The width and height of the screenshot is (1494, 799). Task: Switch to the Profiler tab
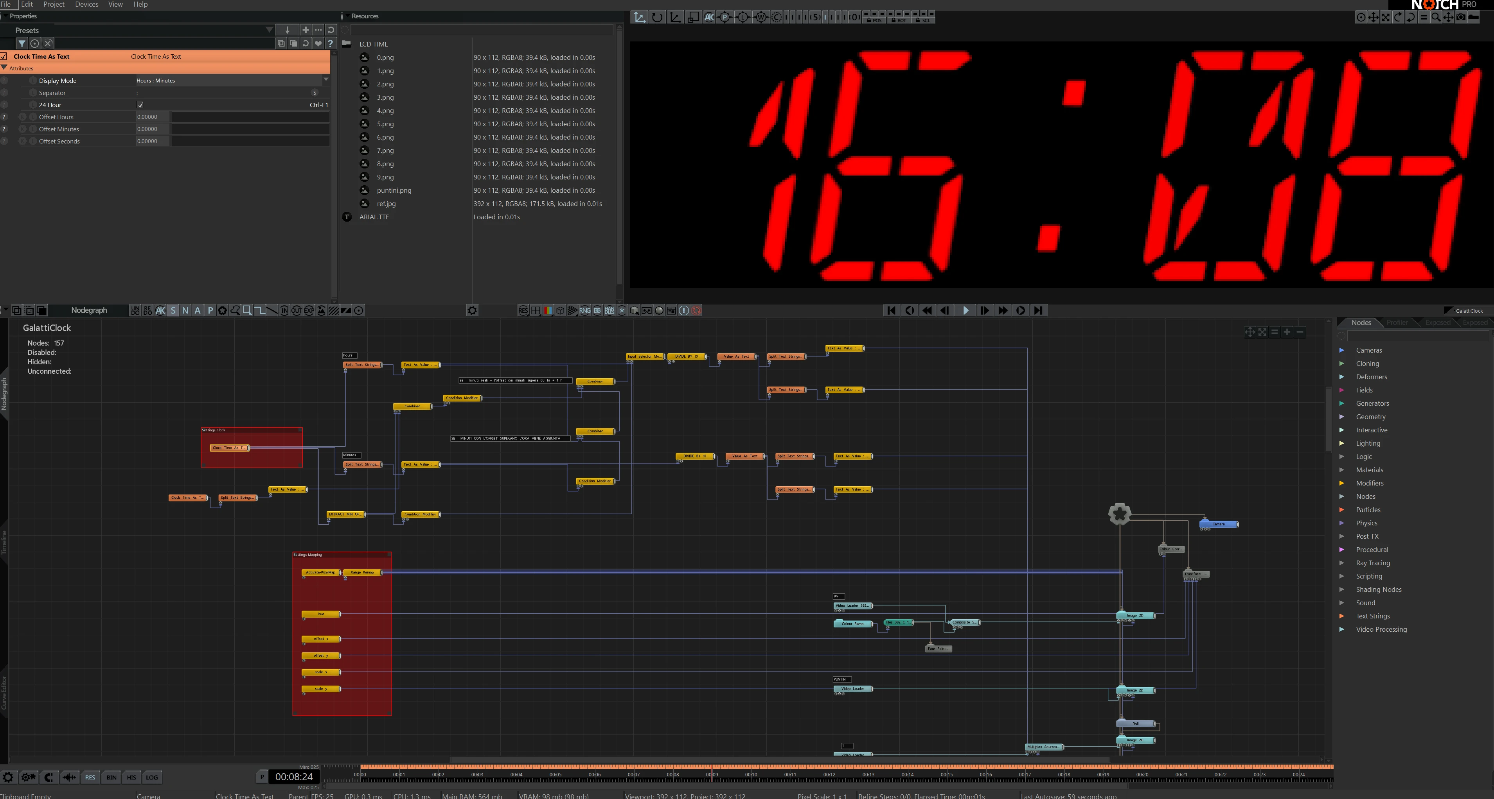pyautogui.click(x=1397, y=323)
